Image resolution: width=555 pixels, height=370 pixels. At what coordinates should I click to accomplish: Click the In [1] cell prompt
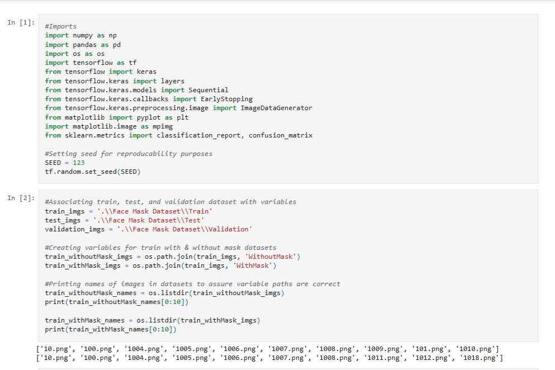click(21, 22)
